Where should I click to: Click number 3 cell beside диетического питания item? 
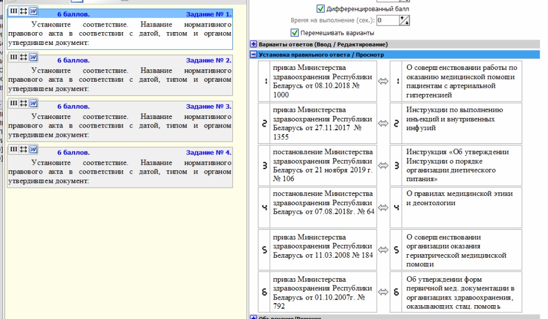(396, 165)
